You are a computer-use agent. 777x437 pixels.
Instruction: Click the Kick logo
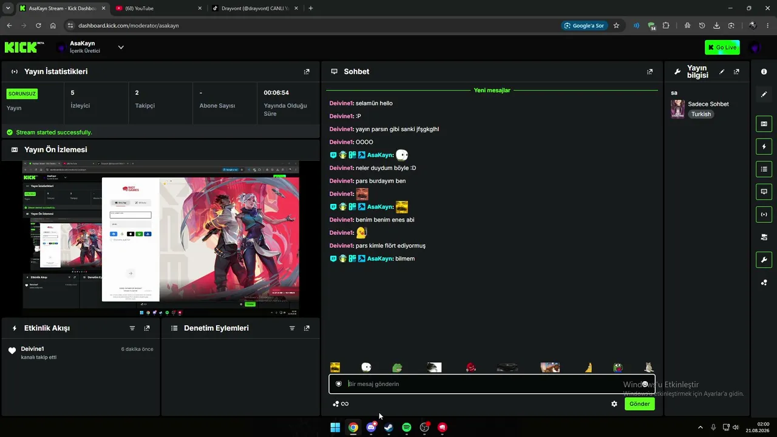tap(24, 47)
